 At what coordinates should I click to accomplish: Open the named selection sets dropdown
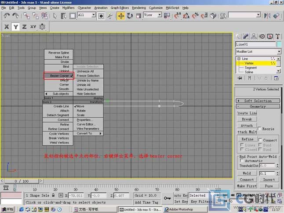[259, 15]
